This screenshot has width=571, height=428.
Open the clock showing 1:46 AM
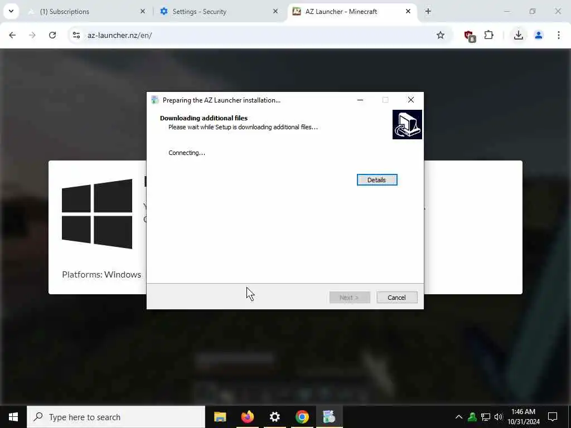click(x=523, y=417)
